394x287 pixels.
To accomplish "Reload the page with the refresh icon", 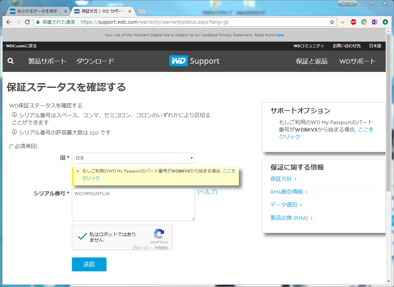I will point(27,22).
